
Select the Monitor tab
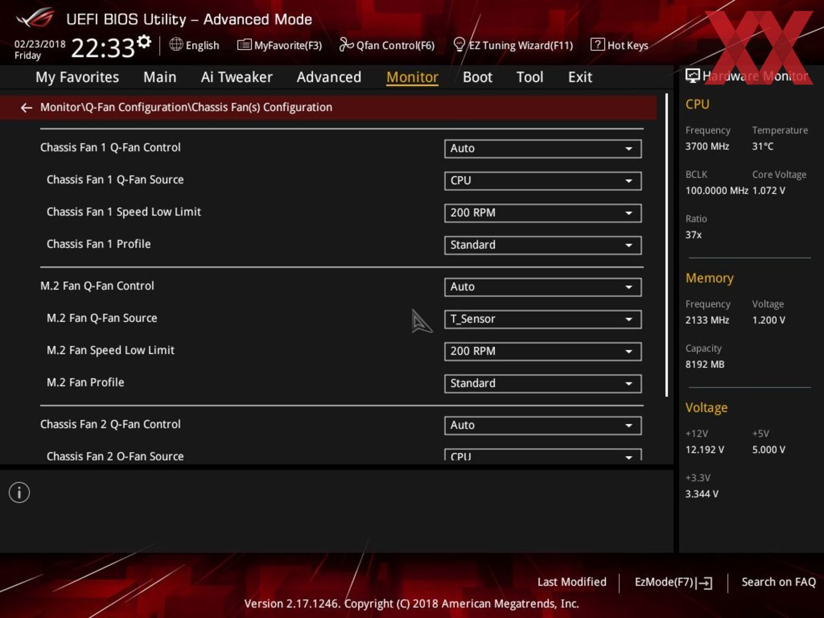pos(413,77)
